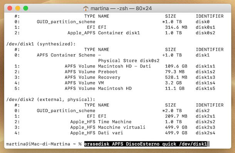235x153 pixels.
Task: Click size value '528.1 MB'
Action: click(x=176, y=77)
